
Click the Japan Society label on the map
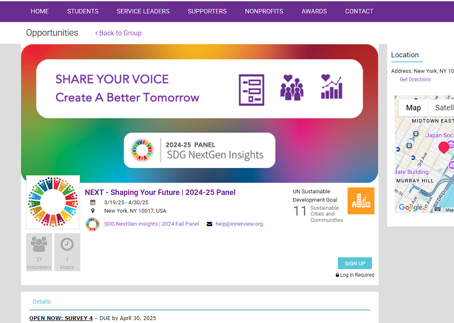[x=440, y=135]
